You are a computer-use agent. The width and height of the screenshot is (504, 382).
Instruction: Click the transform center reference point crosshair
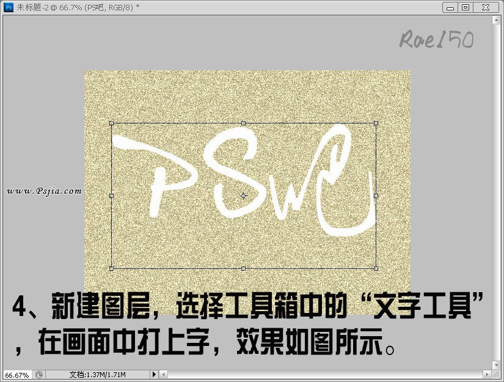coord(243,196)
